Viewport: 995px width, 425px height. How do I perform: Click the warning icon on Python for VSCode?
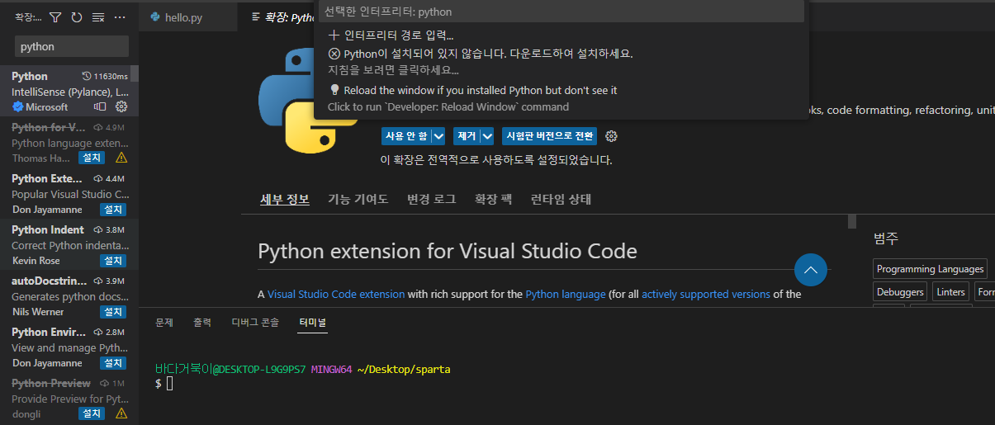tap(121, 158)
